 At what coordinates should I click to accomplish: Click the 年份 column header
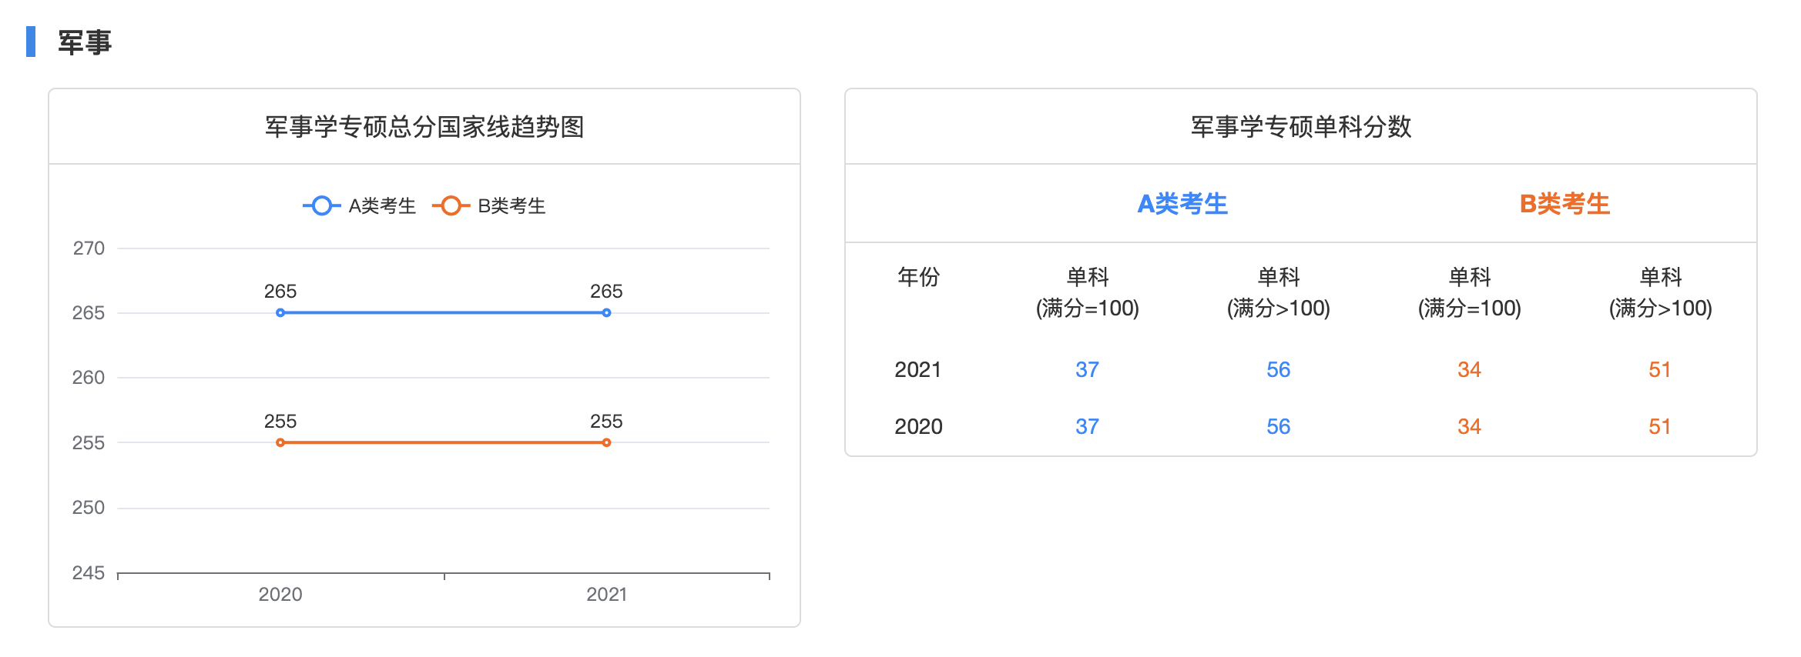pos(918,277)
